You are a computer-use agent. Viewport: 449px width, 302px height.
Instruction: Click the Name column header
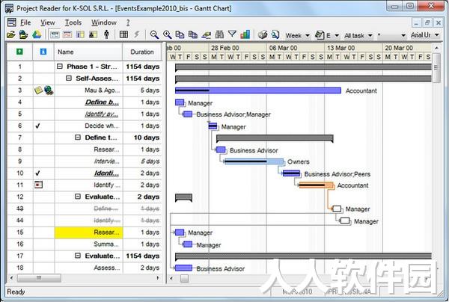(88, 52)
